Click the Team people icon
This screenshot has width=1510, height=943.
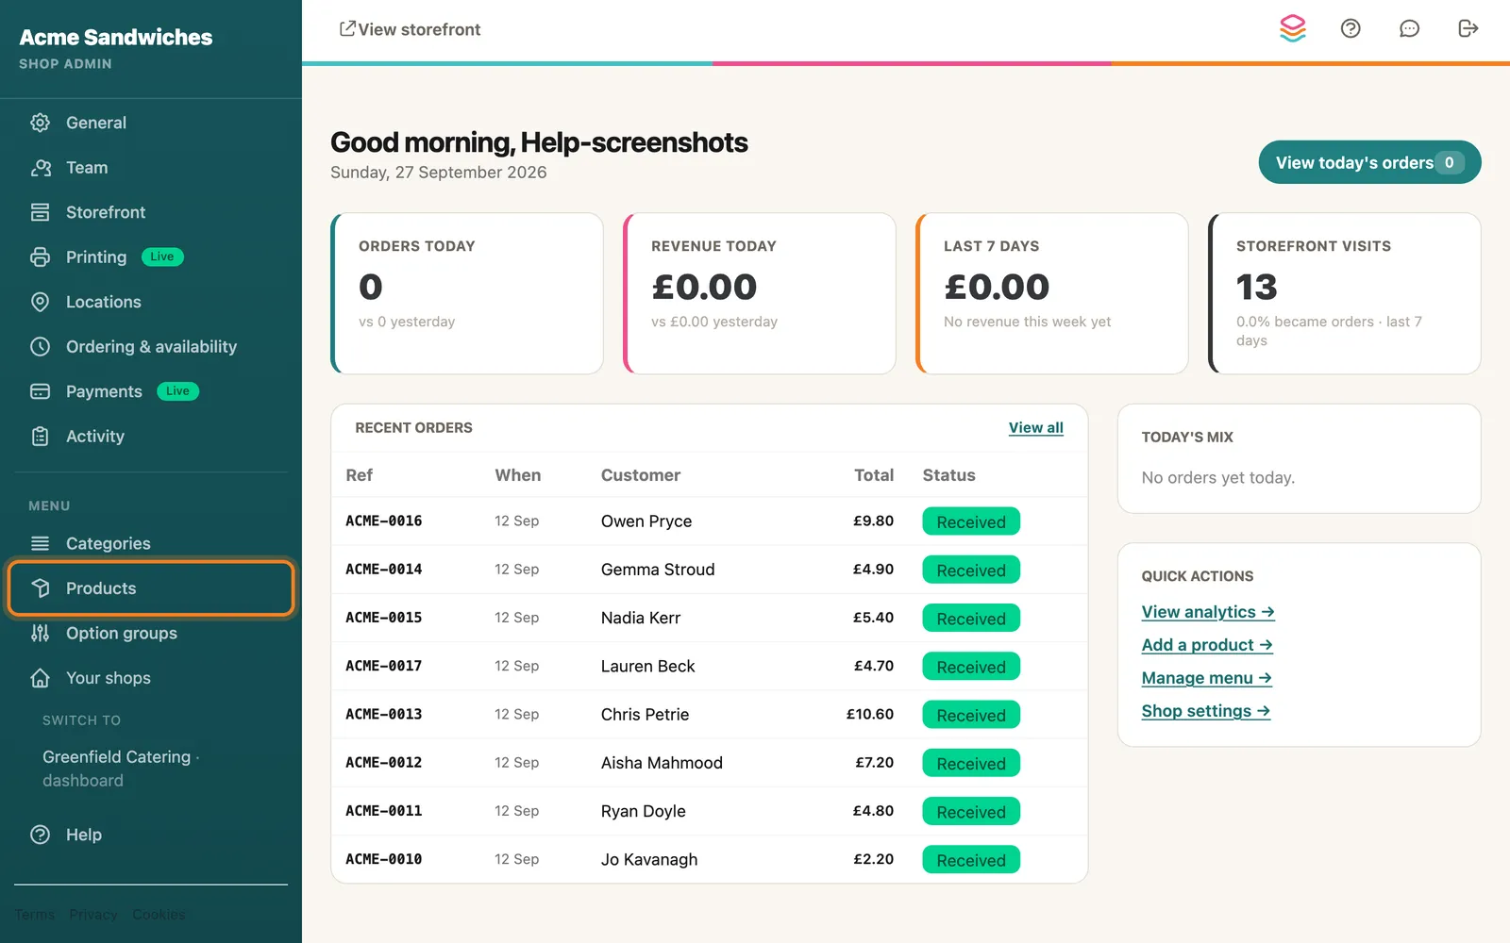pyautogui.click(x=40, y=168)
